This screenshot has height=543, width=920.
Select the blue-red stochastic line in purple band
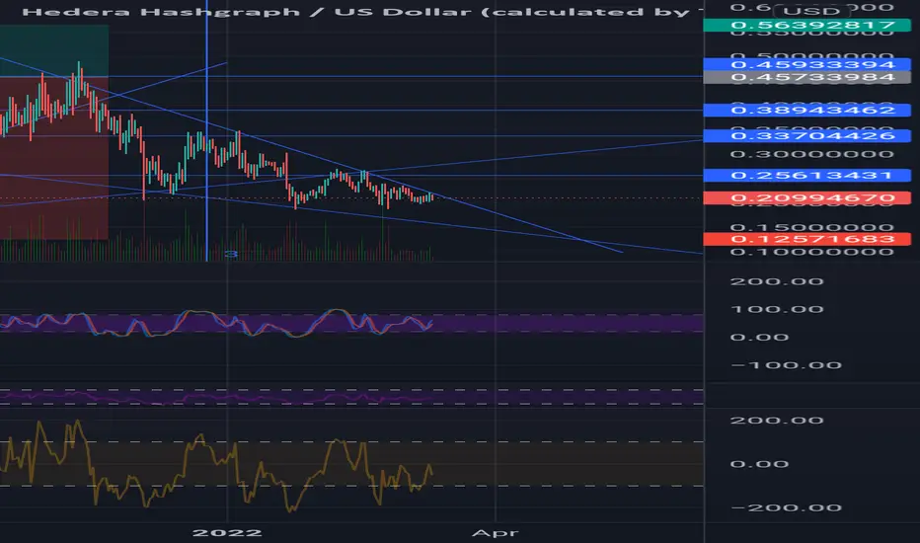click(x=216, y=324)
